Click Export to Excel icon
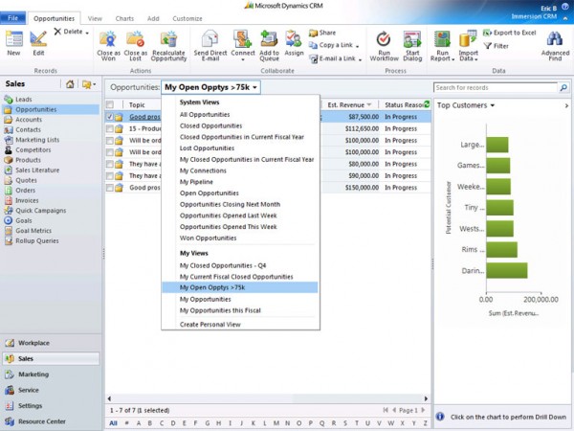This screenshot has width=574, height=431. pos(487,33)
